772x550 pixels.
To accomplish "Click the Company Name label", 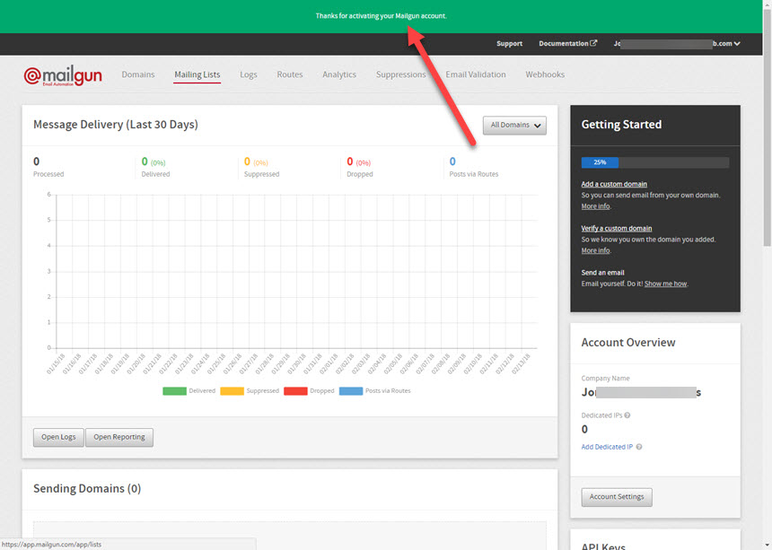I will tap(605, 379).
